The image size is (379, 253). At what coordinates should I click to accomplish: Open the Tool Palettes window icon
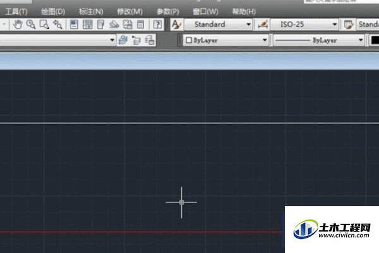point(100,25)
